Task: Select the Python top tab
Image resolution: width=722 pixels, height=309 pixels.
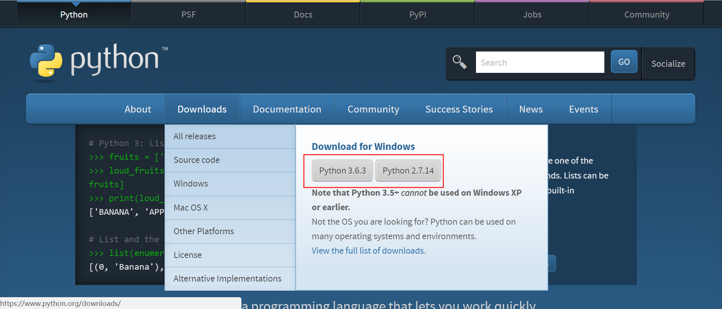Action: point(74,14)
